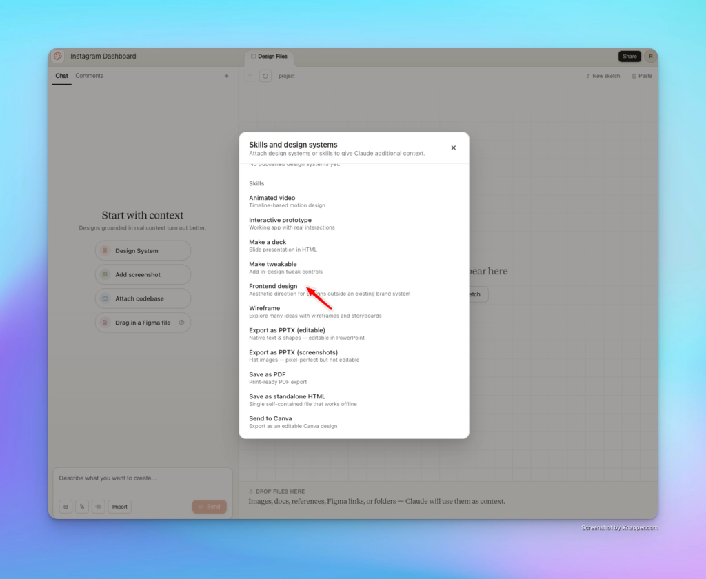Click the Paste button
706x579 pixels.
tap(641, 76)
